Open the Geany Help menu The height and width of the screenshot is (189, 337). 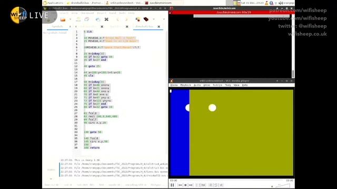[x=131, y=13]
